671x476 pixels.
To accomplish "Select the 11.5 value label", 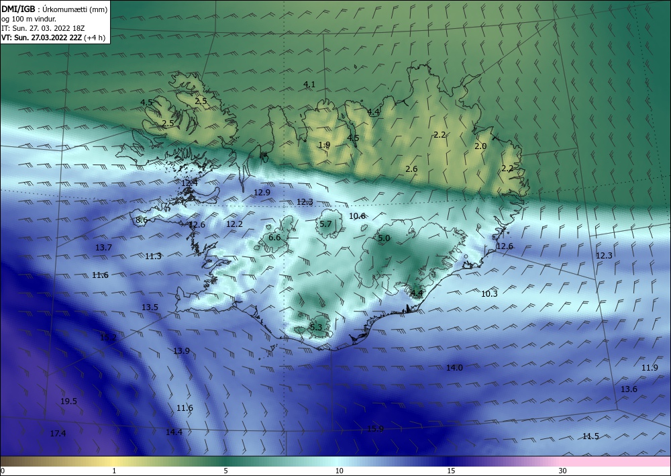I will tap(590, 436).
